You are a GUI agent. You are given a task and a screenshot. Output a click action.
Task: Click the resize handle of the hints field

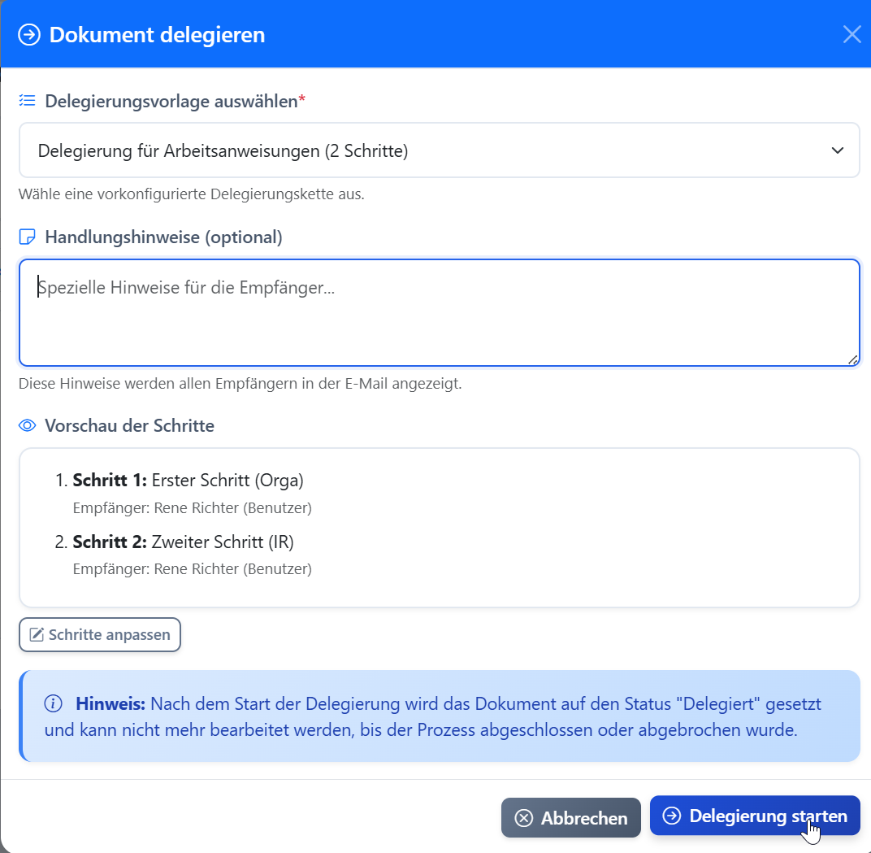(852, 359)
